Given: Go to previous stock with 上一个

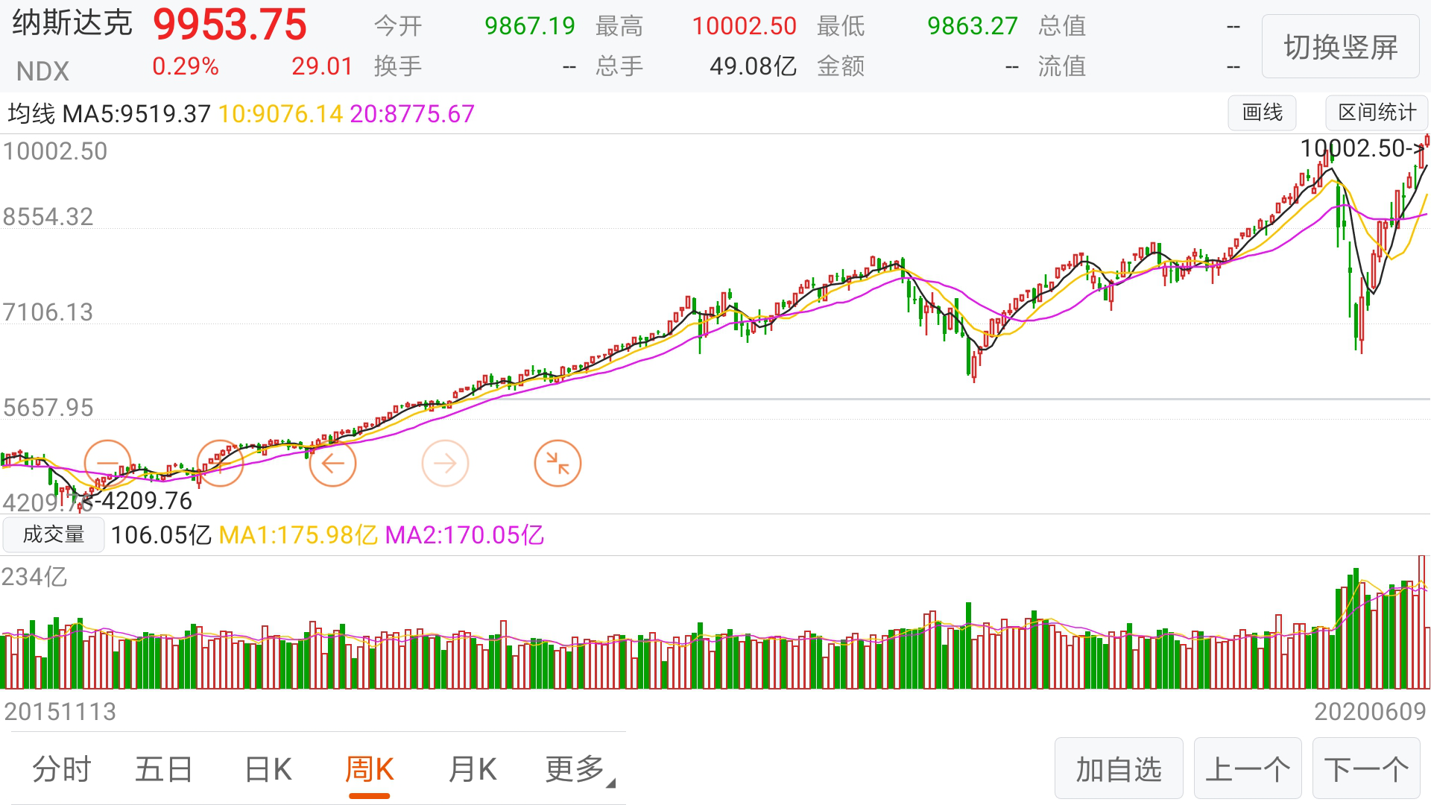Looking at the screenshot, I should point(1248,769).
